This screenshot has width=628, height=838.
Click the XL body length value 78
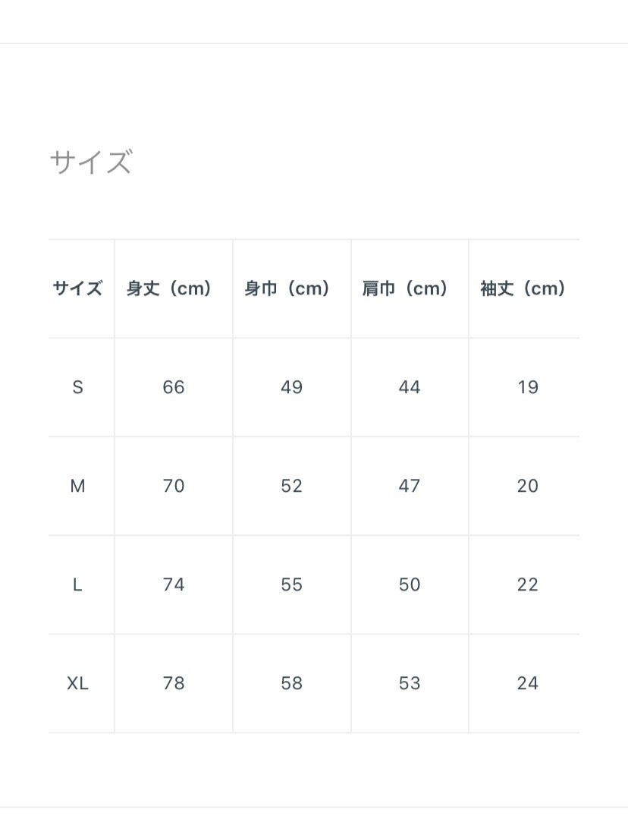coord(174,683)
